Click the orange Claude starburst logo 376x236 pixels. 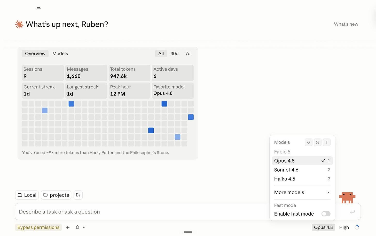pyautogui.click(x=19, y=24)
